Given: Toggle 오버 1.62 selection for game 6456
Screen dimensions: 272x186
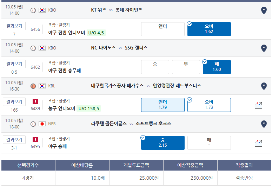Looking at the screenshot, I should tap(209, 29).
